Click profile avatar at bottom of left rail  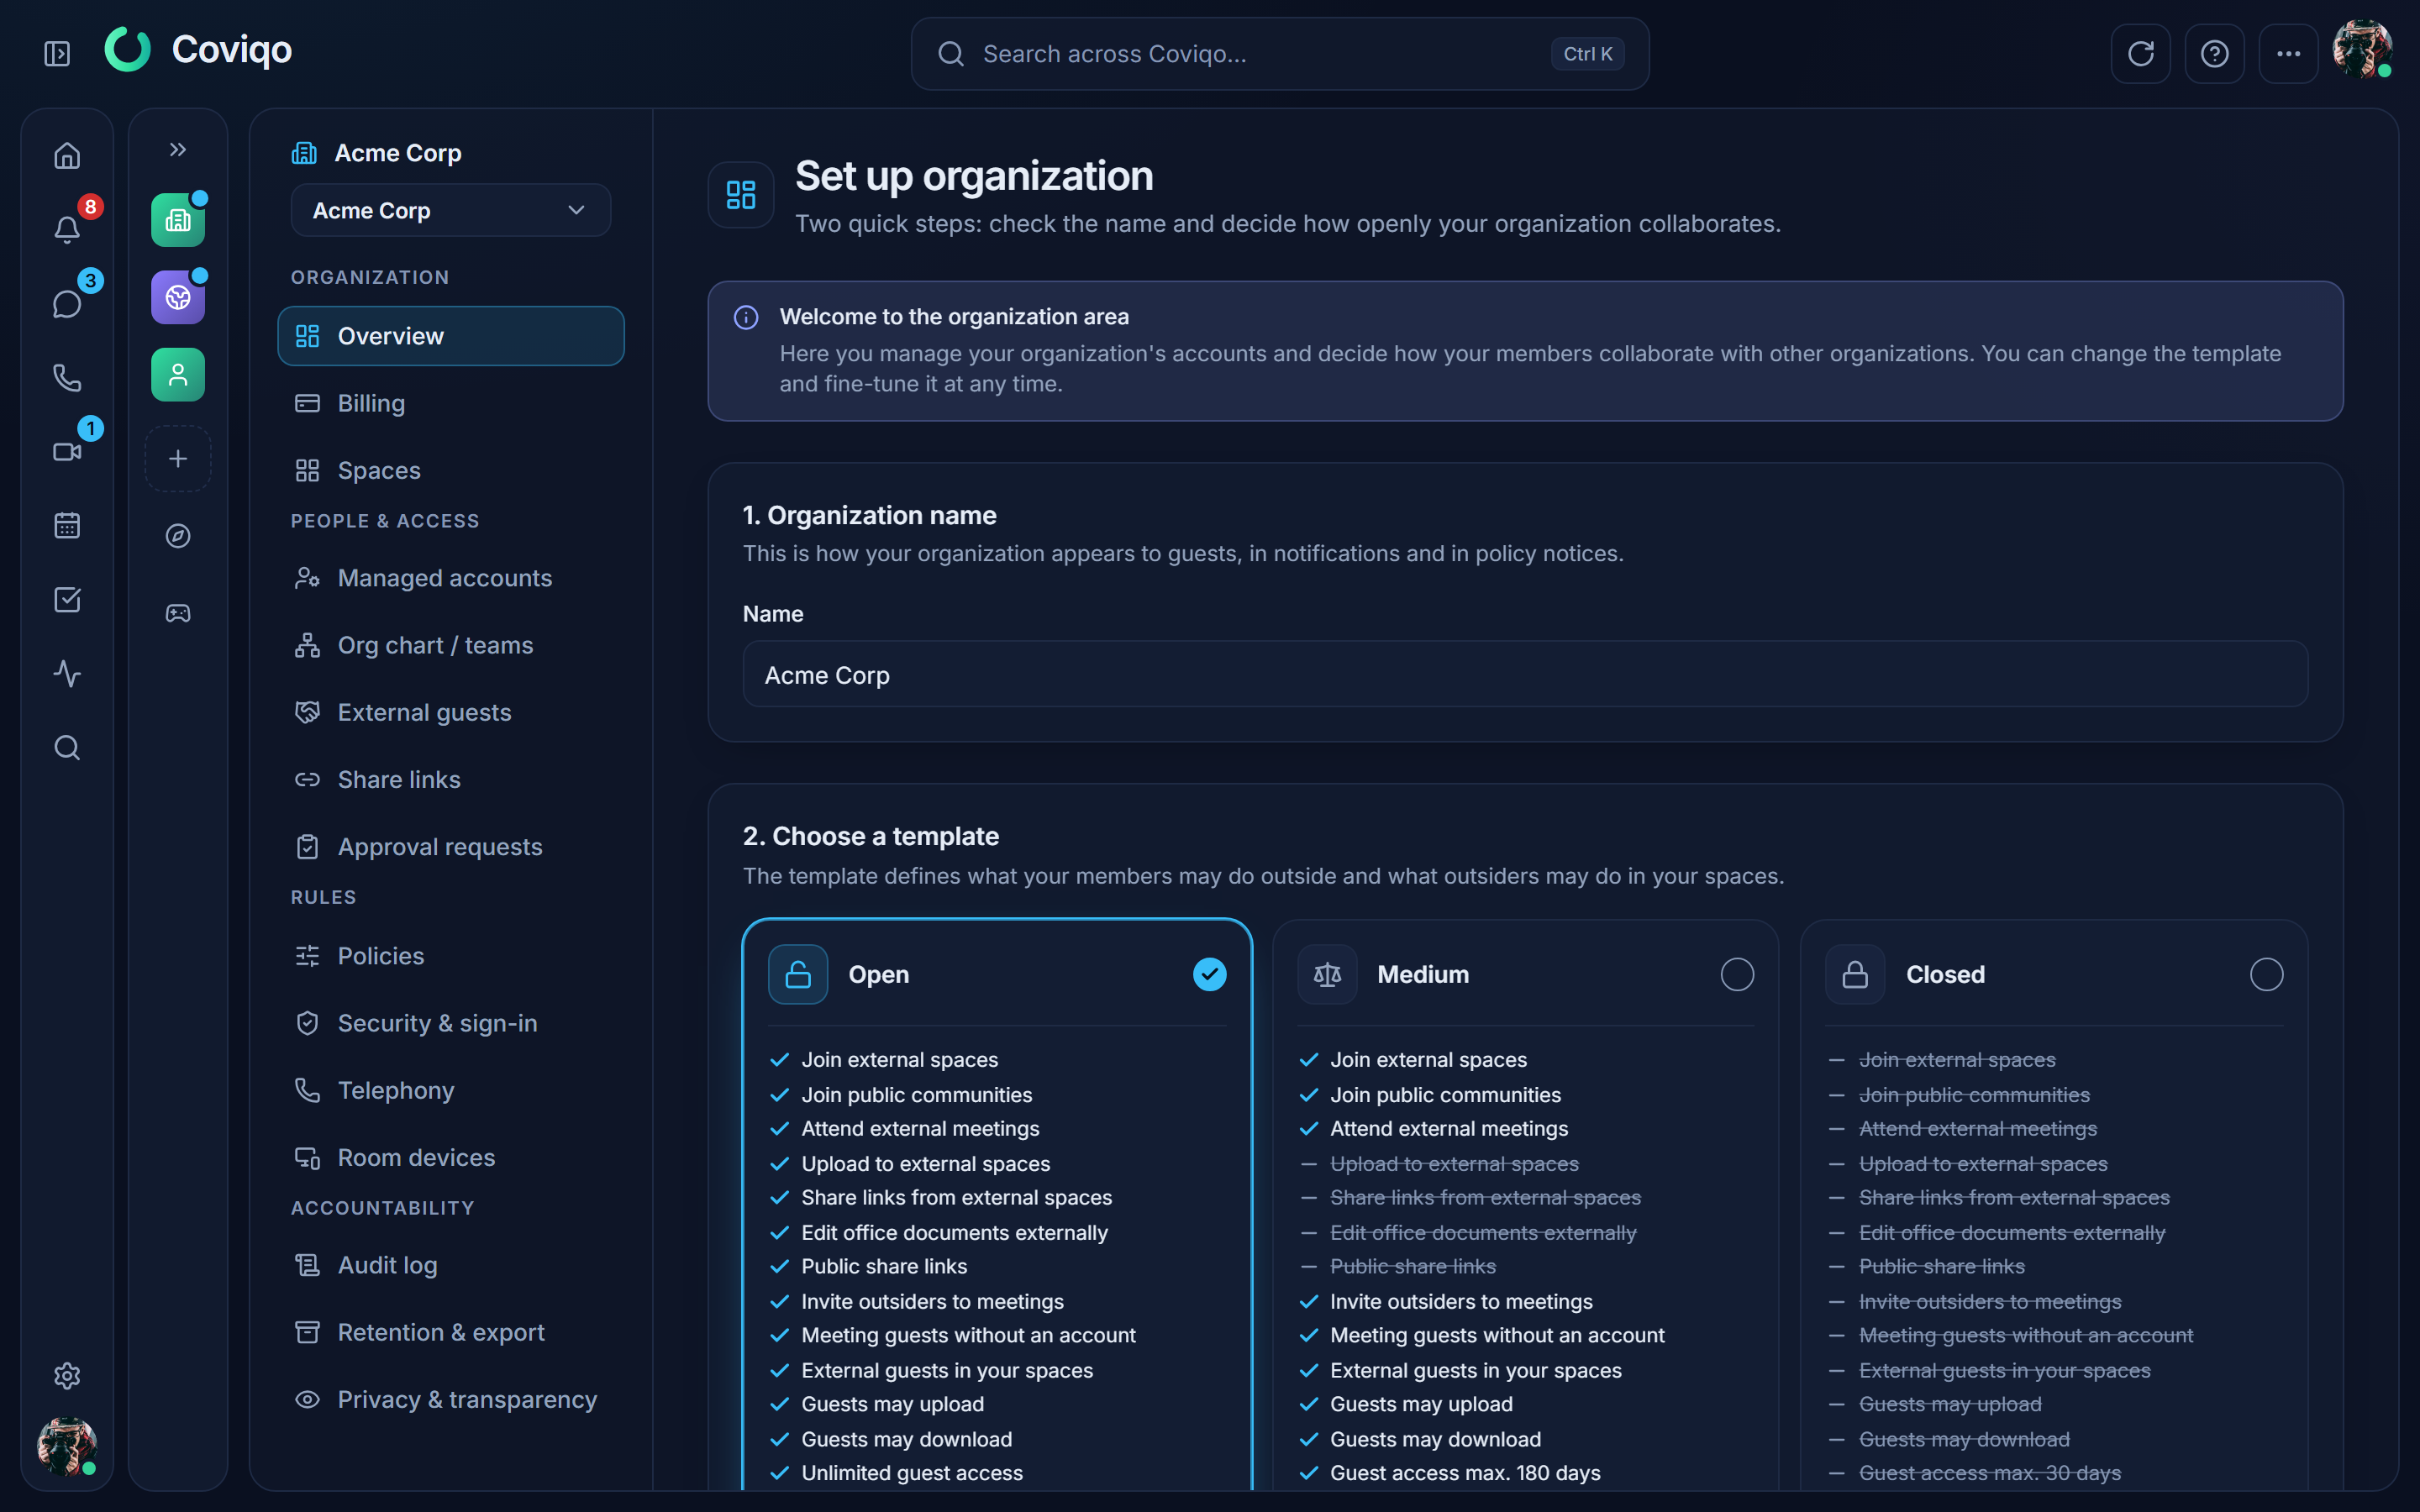[67, 1446]
